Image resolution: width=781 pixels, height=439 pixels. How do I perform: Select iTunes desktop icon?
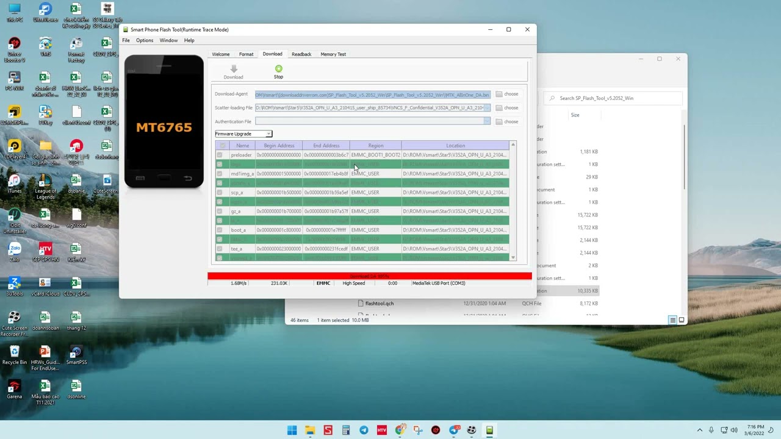coord(14,184)
